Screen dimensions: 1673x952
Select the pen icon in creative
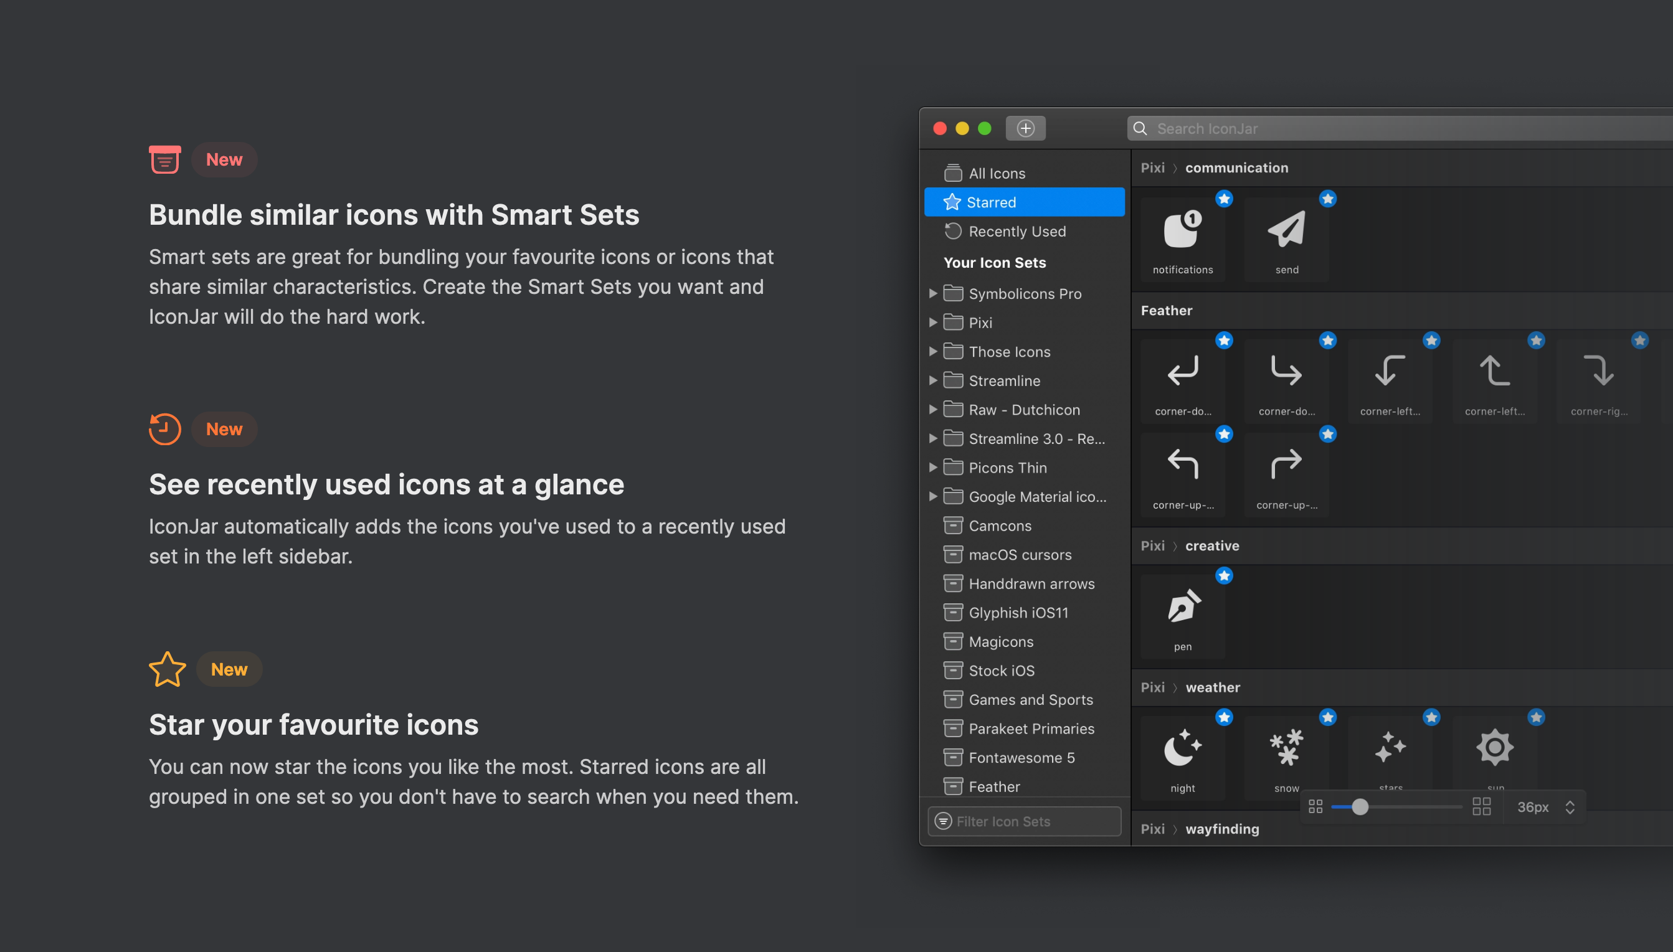1182,616
